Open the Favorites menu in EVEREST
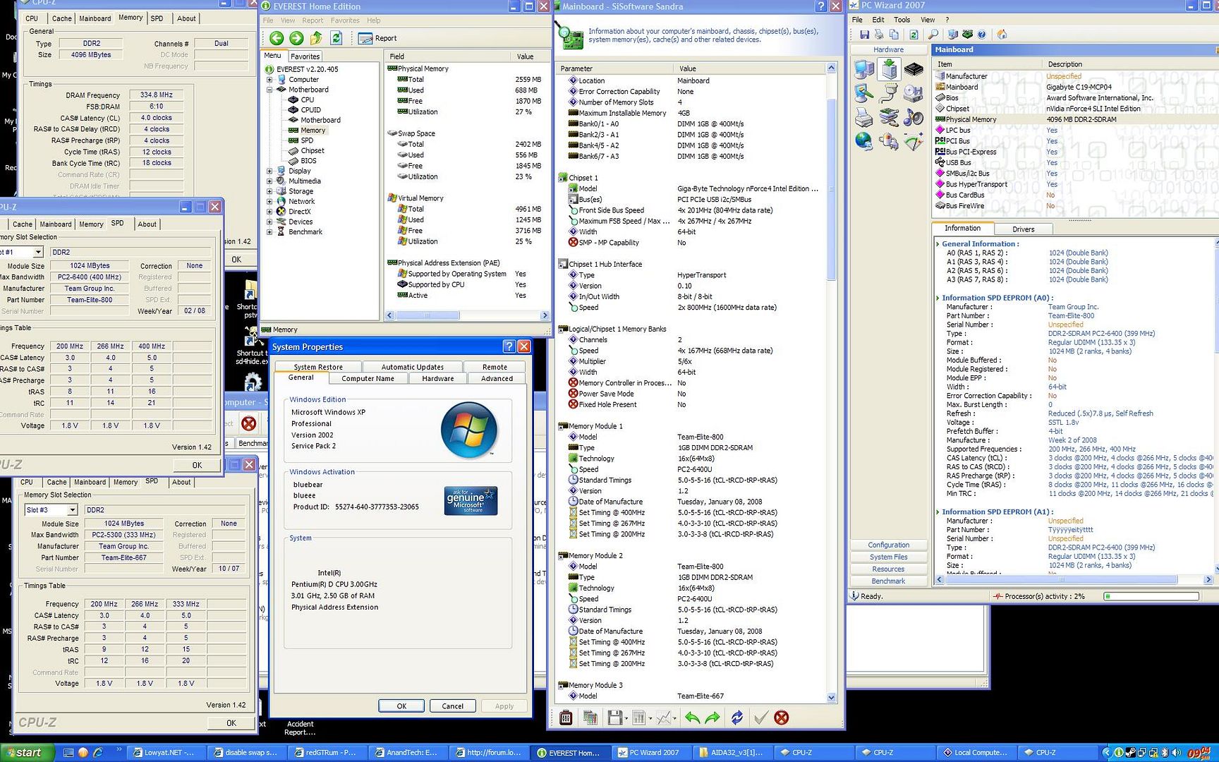 pos(345,20)
